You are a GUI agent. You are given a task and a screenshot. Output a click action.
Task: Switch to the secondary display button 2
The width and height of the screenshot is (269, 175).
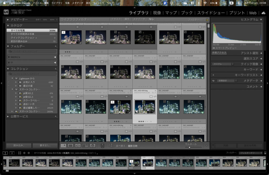12,153
